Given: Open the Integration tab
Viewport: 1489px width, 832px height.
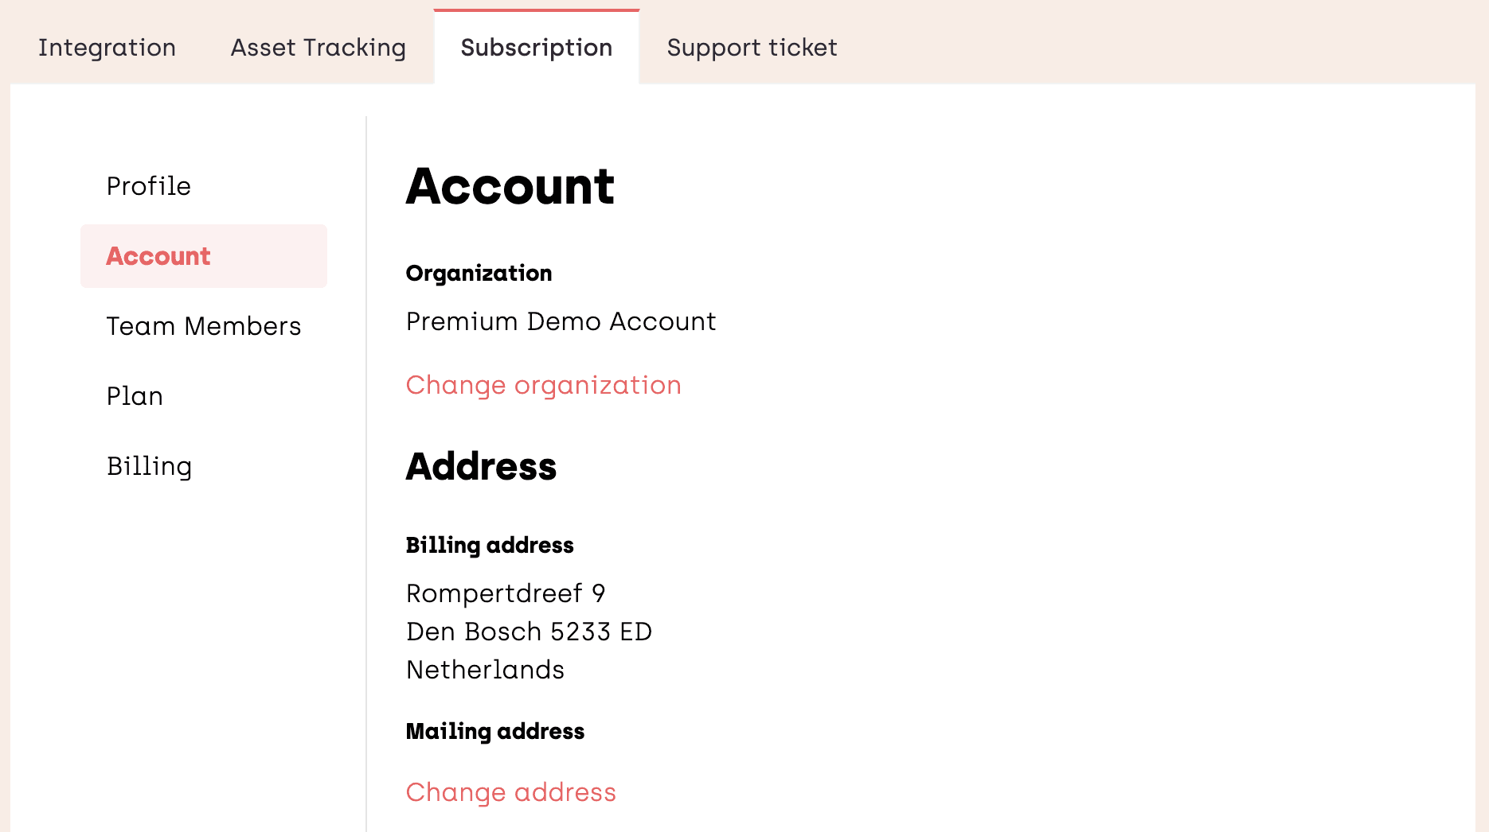Looking at the screenshot, I should point(107,48).
